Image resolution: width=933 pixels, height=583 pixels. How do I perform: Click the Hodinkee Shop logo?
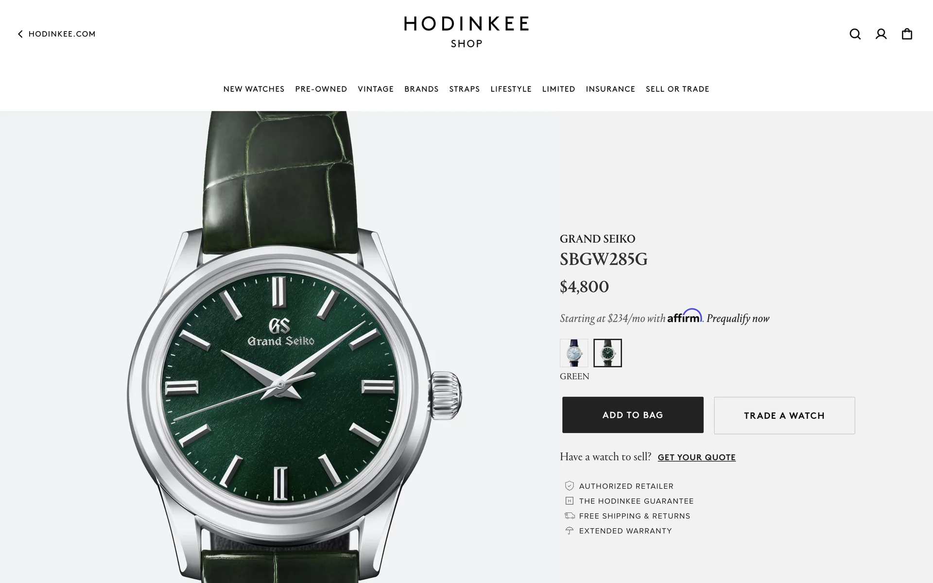click(466, 32)
